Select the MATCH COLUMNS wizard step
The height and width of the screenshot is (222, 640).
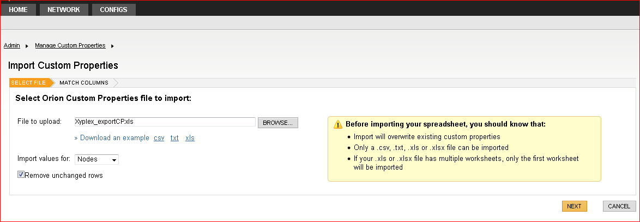point(84,82)
